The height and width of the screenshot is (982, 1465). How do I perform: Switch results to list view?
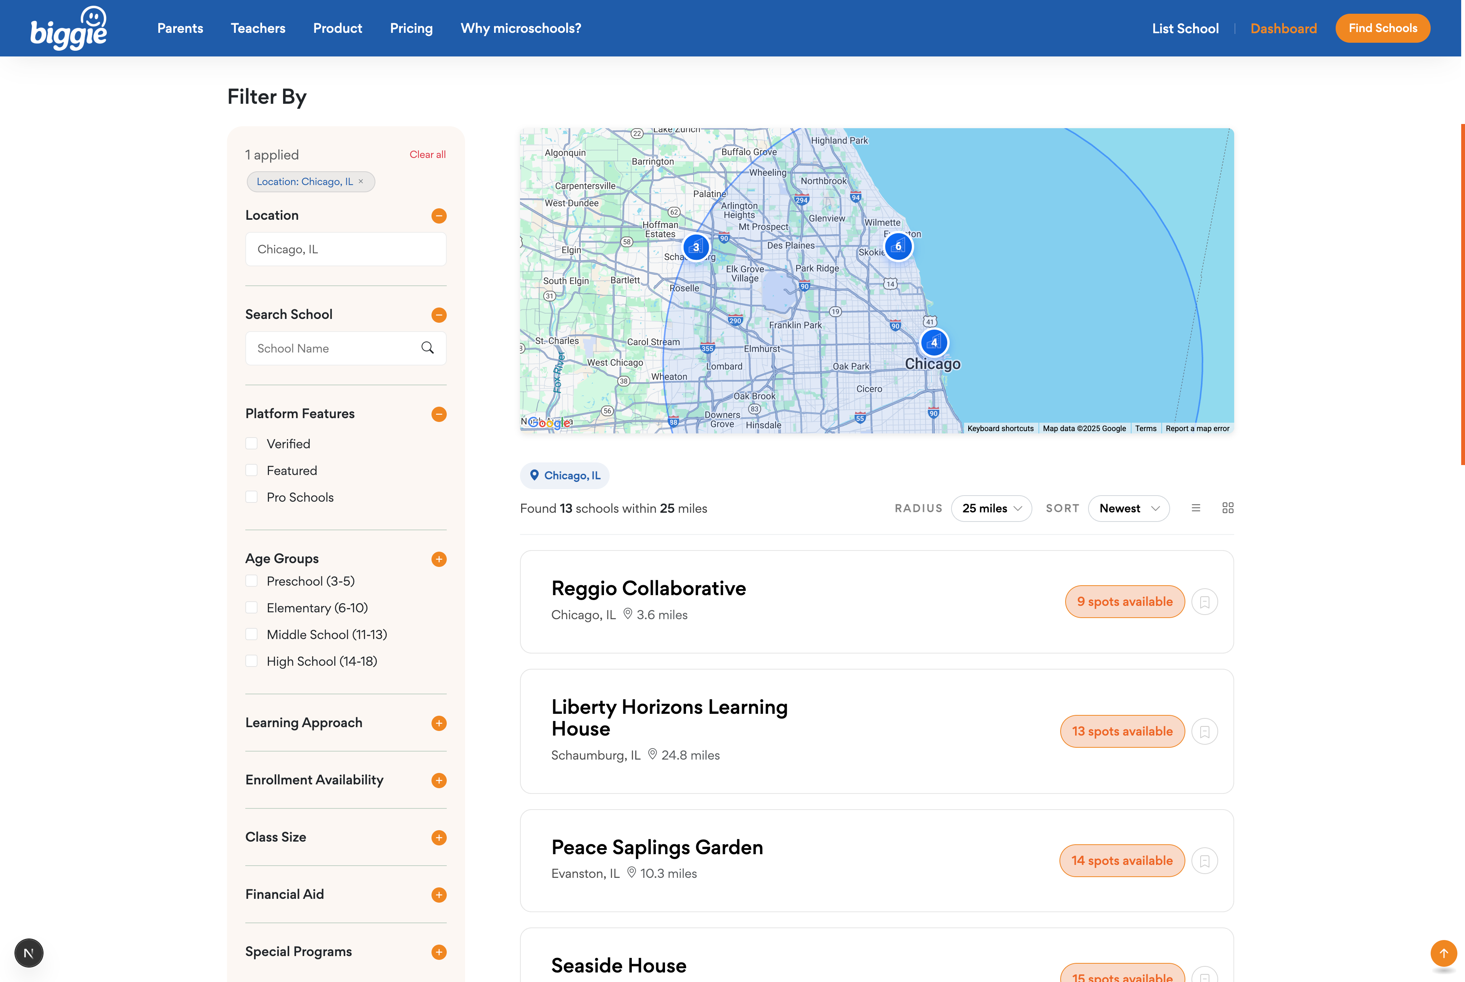pos(1196,508)
